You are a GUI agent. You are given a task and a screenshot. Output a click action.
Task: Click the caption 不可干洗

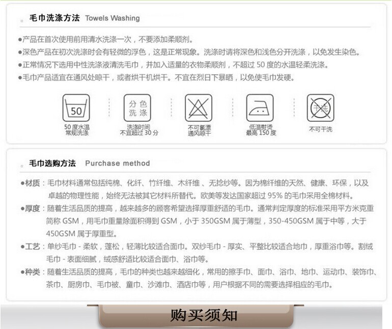pyautogui.click(x=321, y=129)
